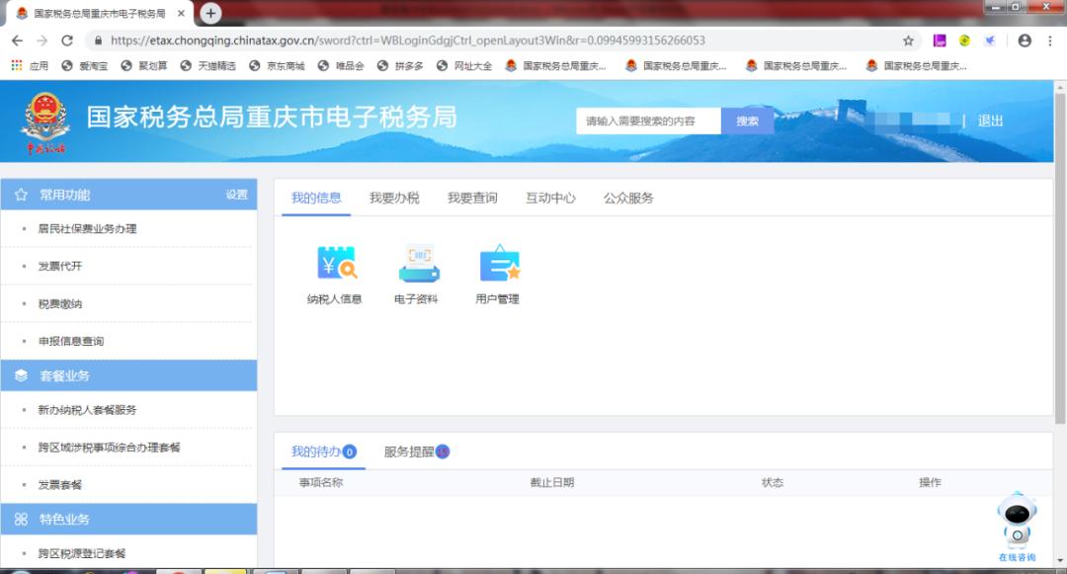1067x574 pixels.
Task: Expand the 套餐业务 sidebar section
Action: [x=64, y=375]
